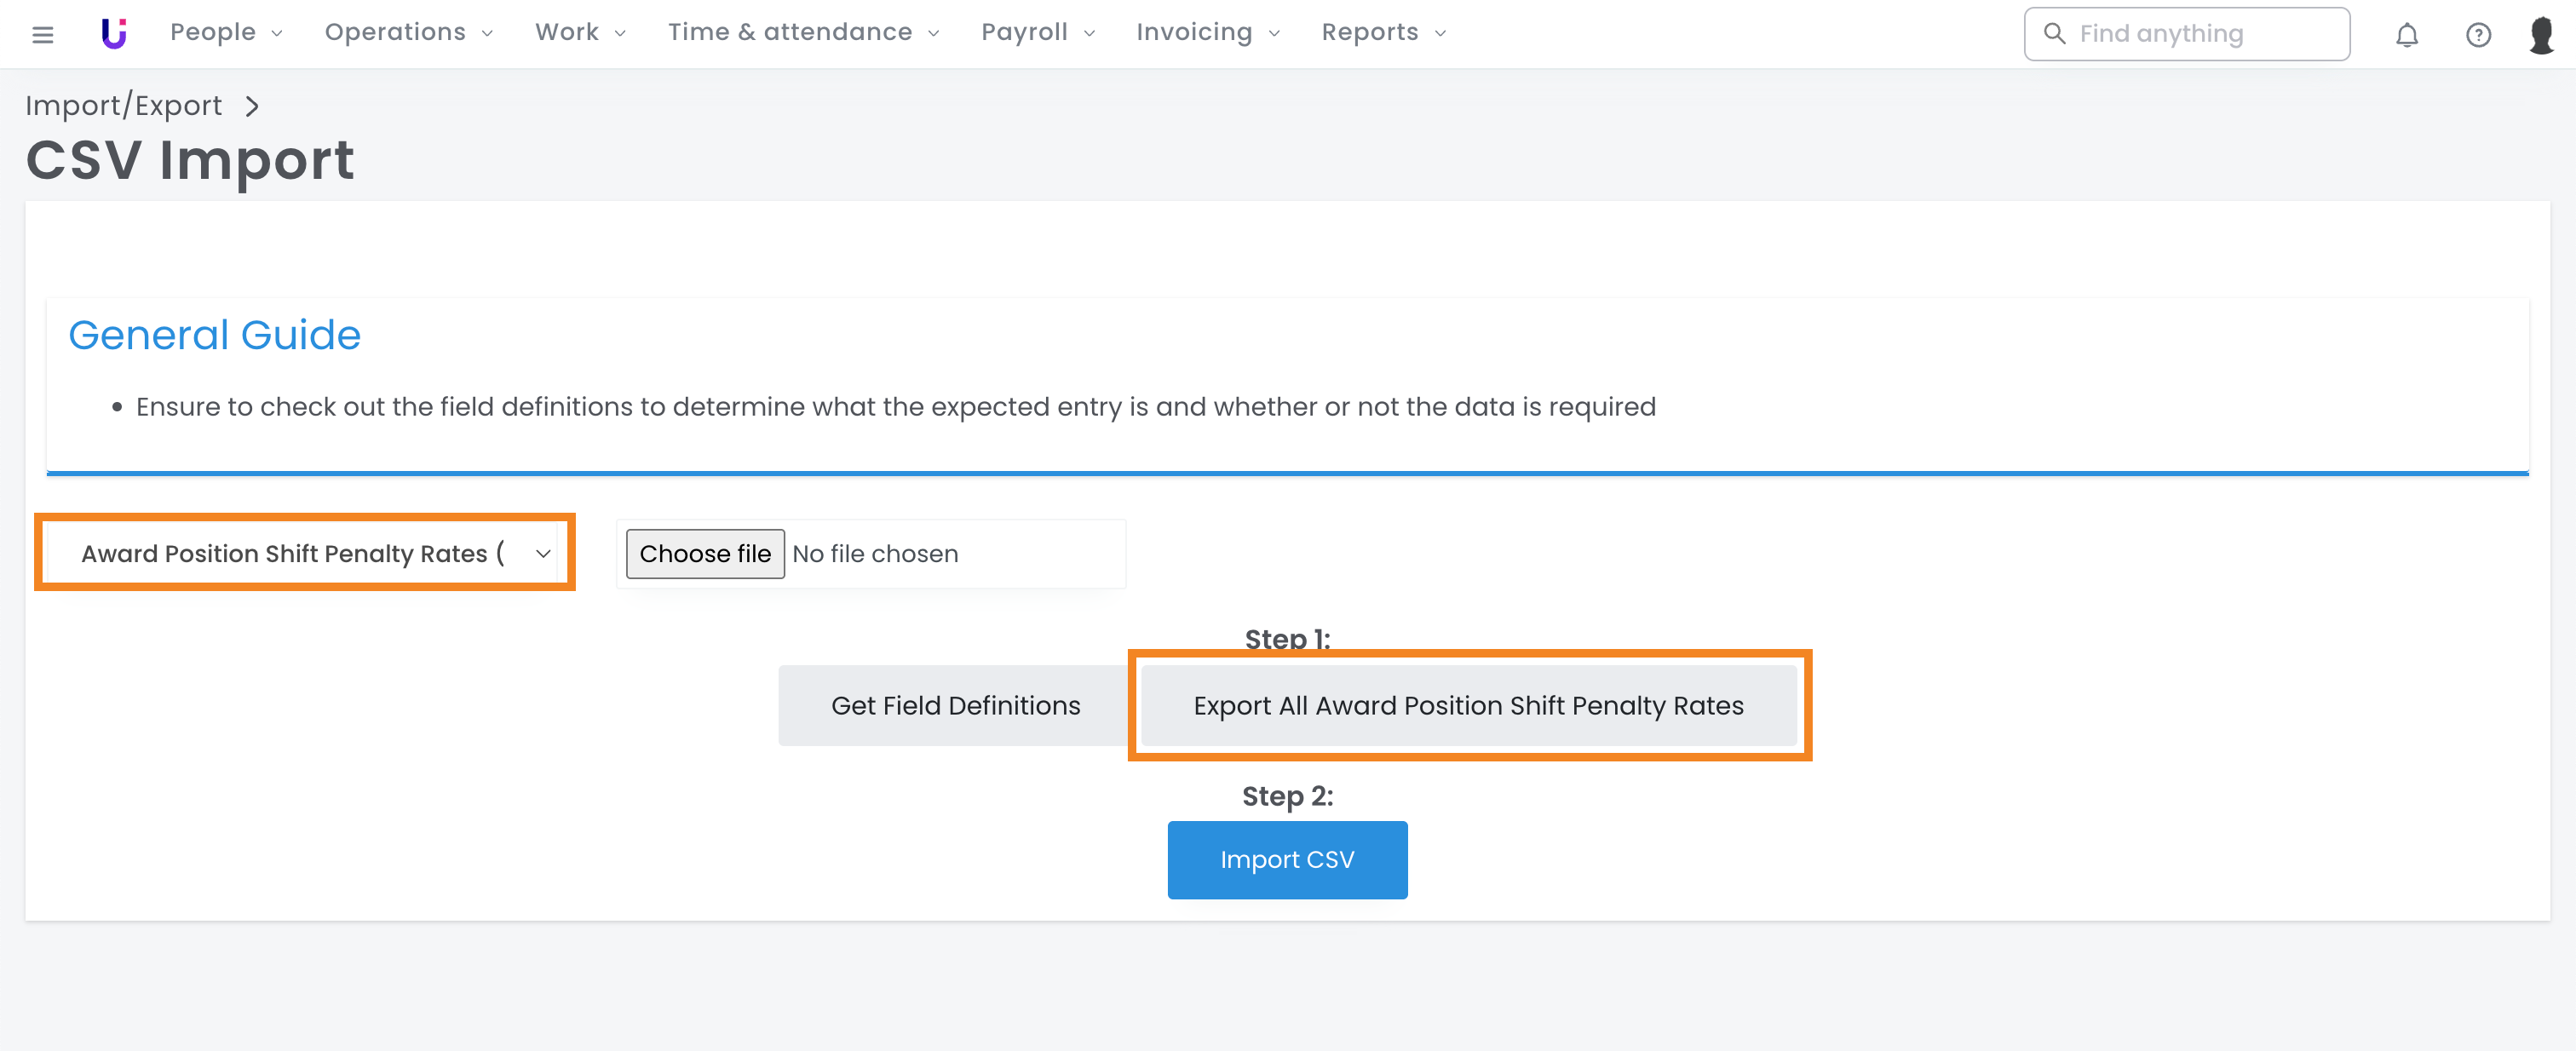2576x1051 pixels.
Task: Open the Award Position Shift Penalty Rates dropdown
Action: point(304,553)
